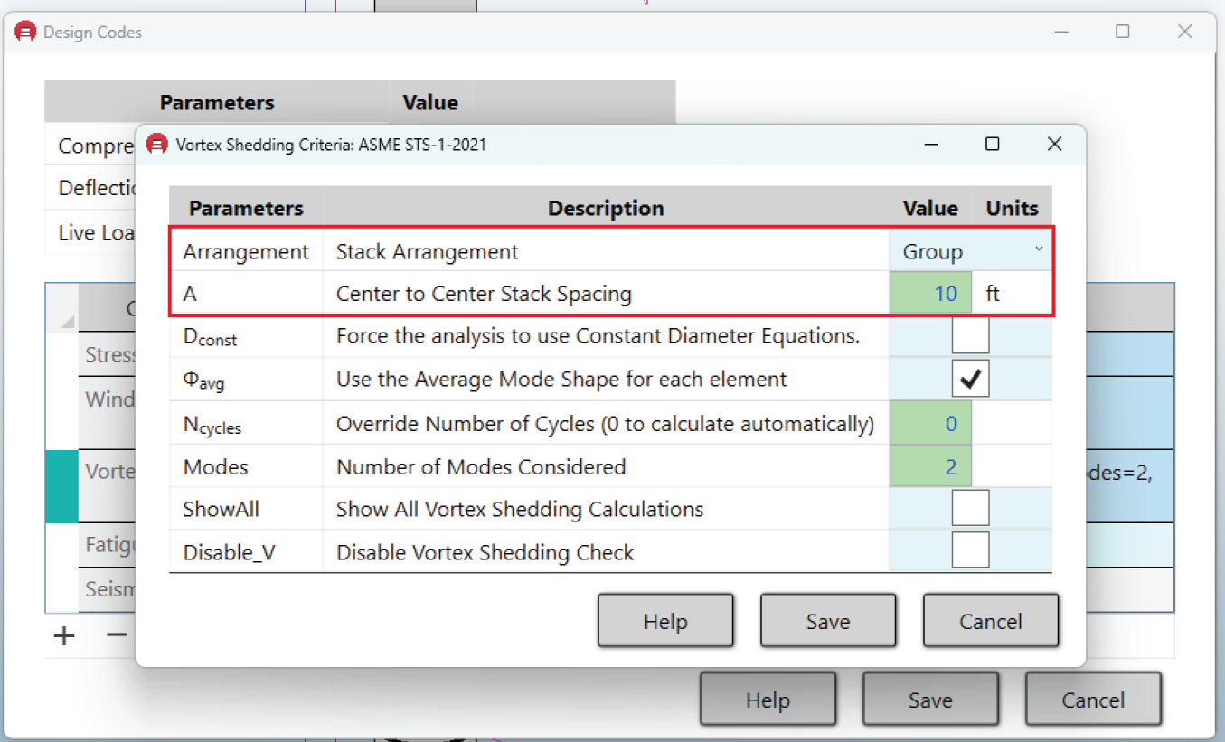Click the ft units cell

(x=1012, y=294)
